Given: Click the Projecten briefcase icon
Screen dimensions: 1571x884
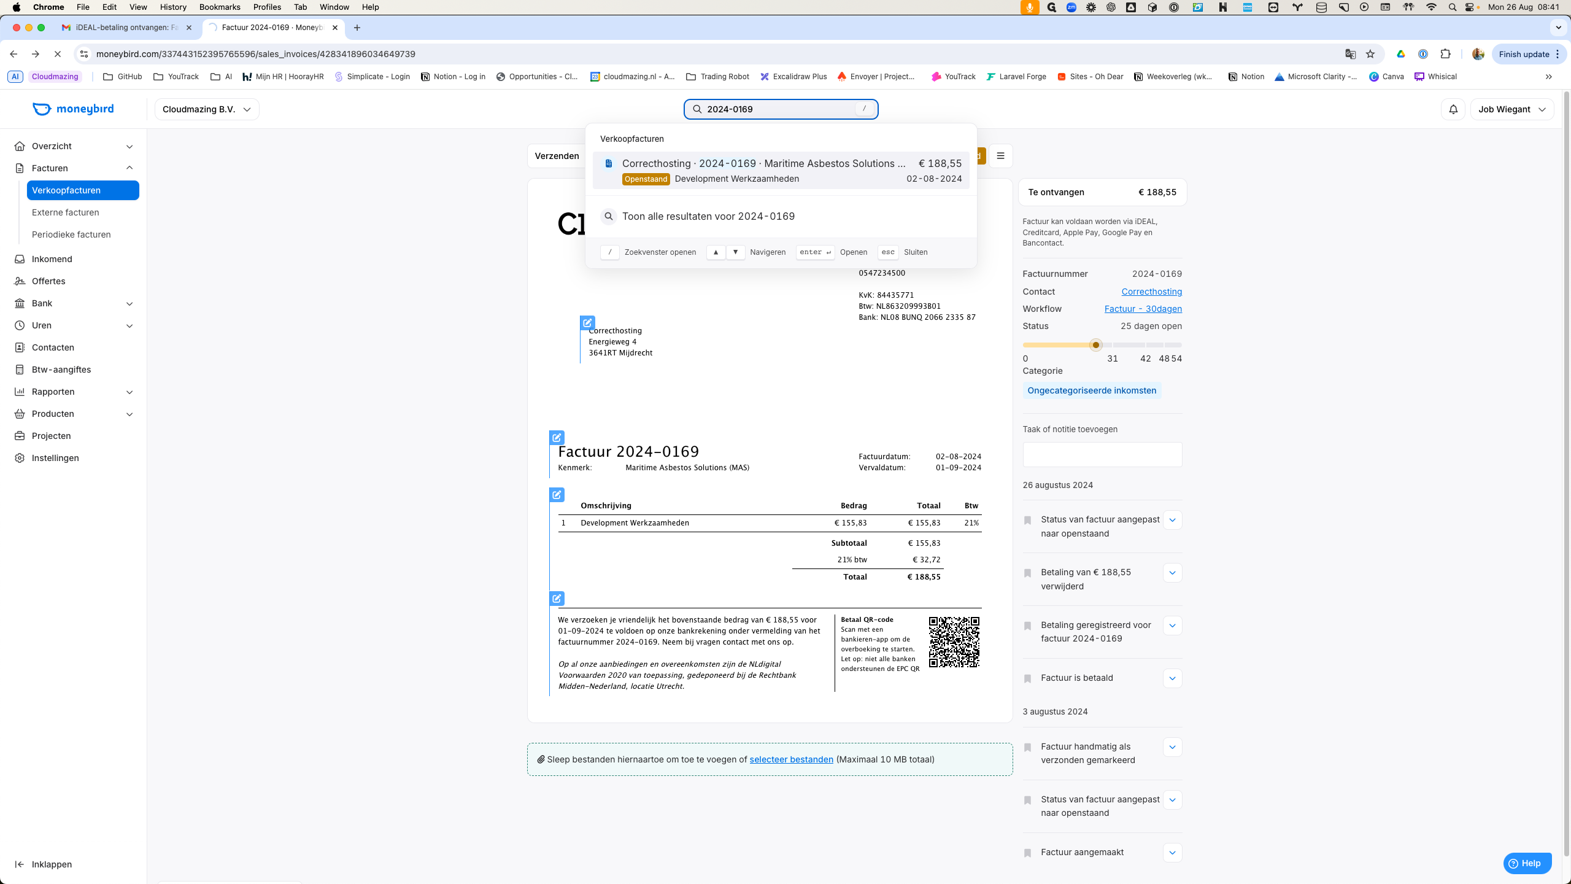Looking at the screenshot, I should click(20, 436).
